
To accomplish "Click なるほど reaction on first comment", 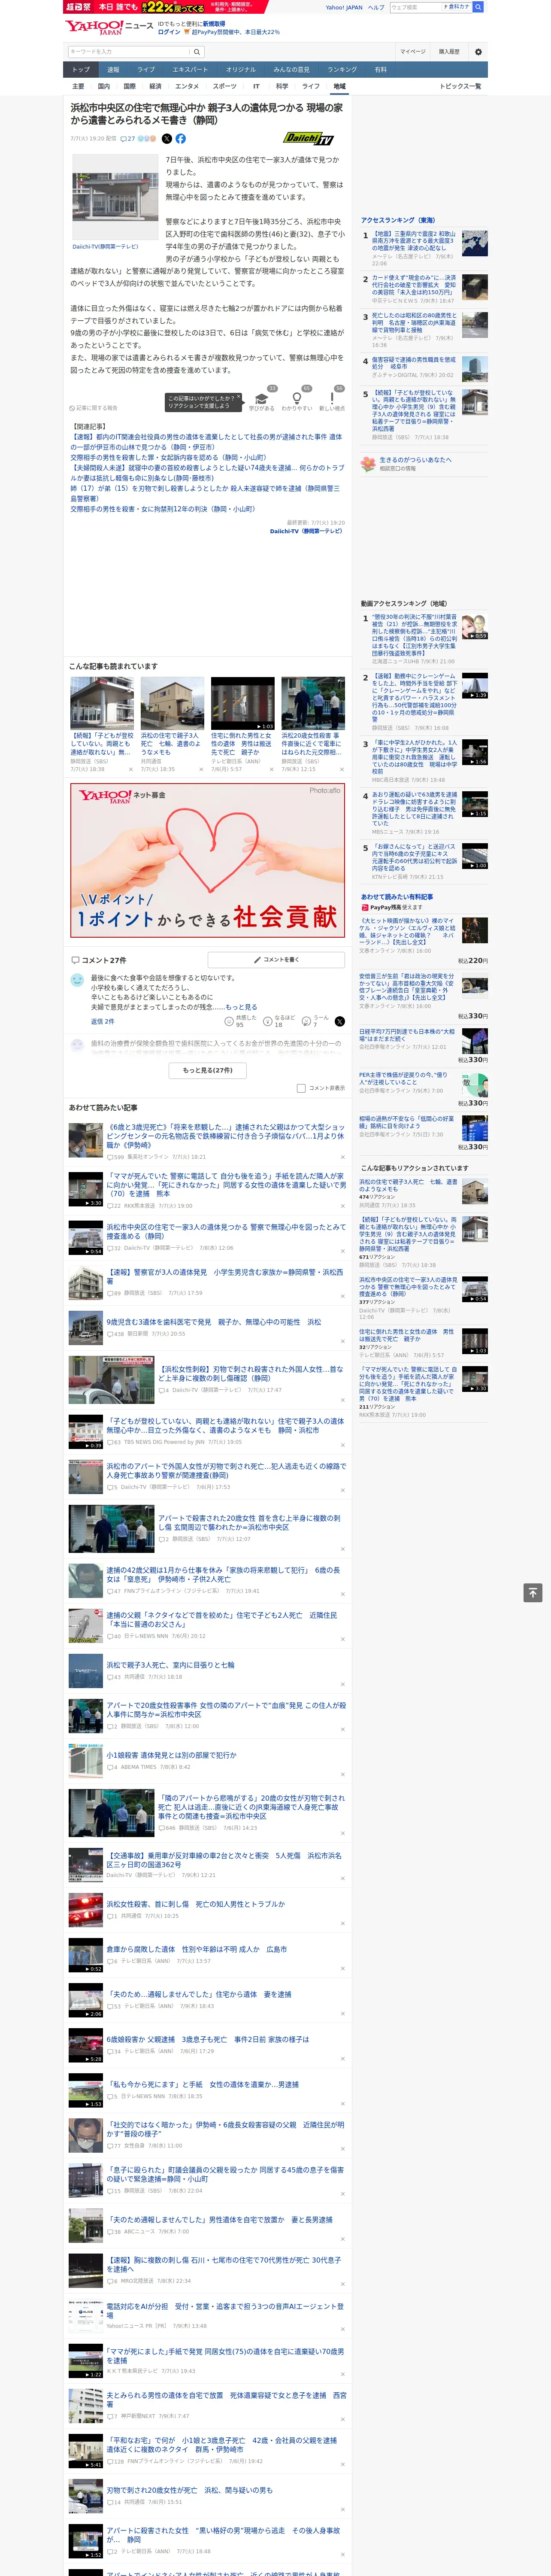I will (x=279, y=1021).
